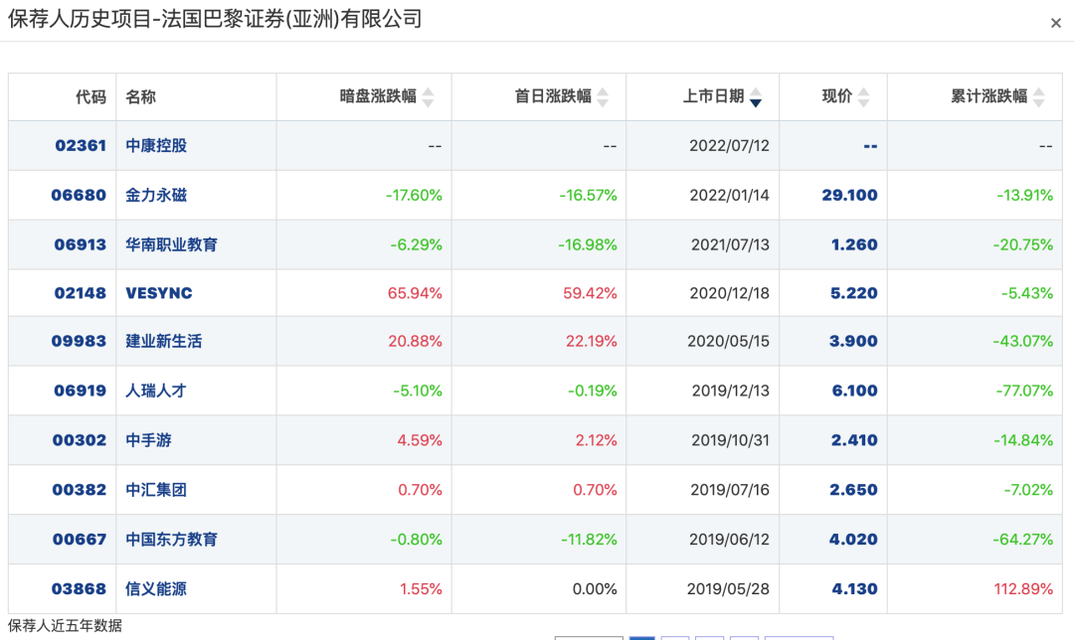Select listing date 2021/07/13
This screenshot has height=640, width=1074.
click(730, 244)
